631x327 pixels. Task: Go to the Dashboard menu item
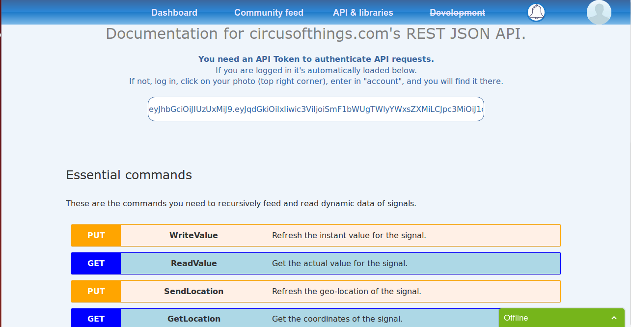coord(174,13)
